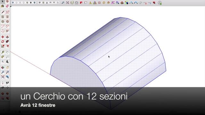
Task: Switch to Iso standard view icon
Action: 40,3
